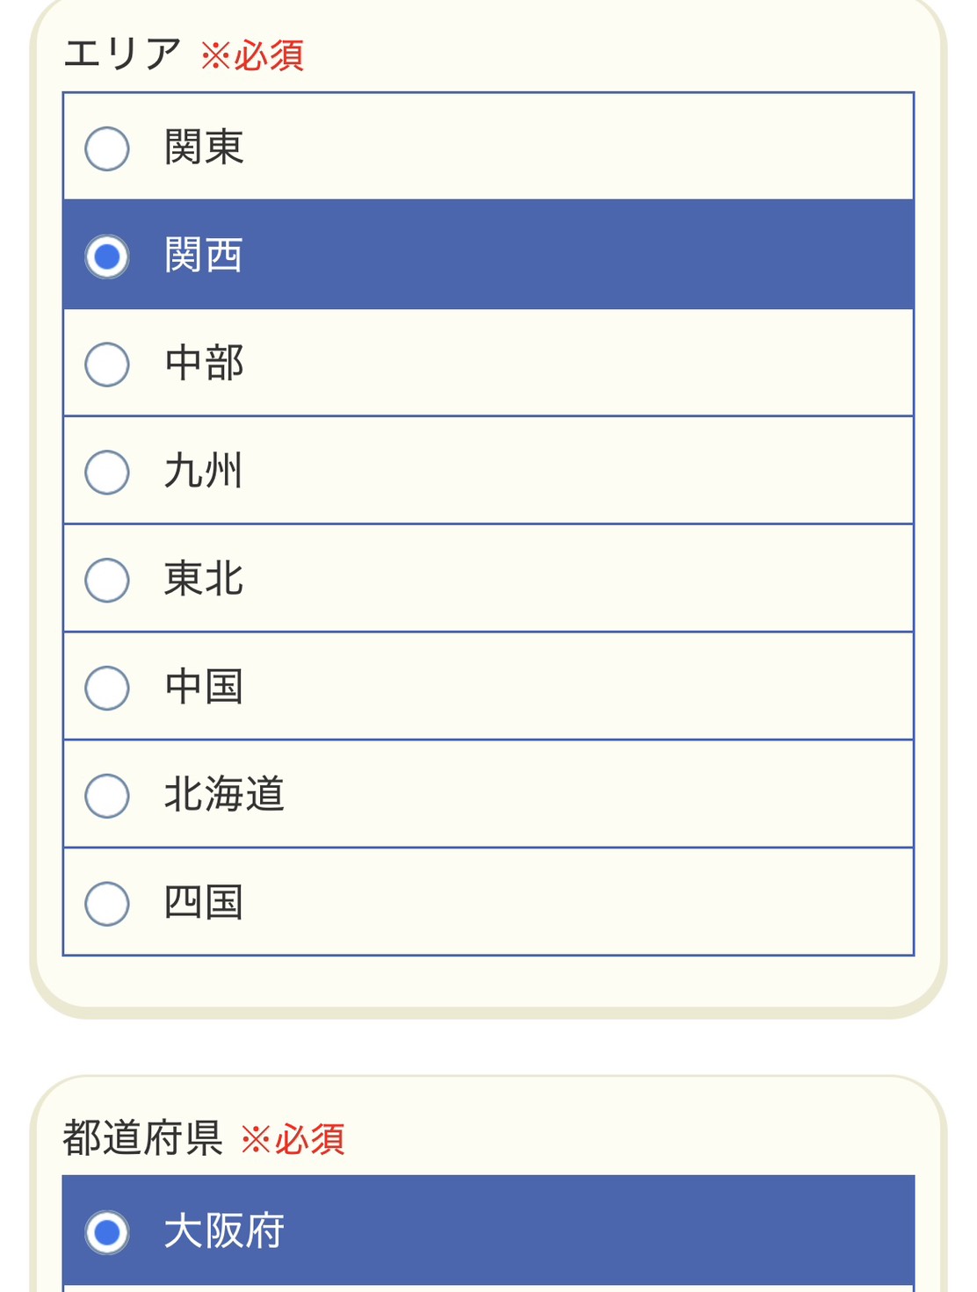Click the 関西 label text
This screenshot has height=1292, width=977.
[x=204, y=256]
